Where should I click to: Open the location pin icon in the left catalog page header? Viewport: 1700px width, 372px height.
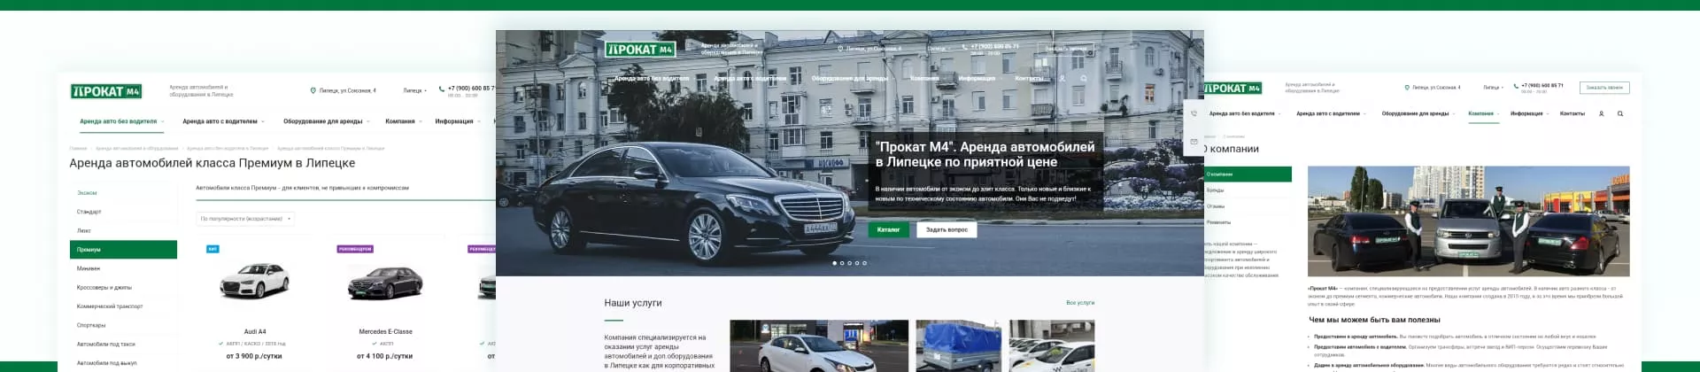313,90
